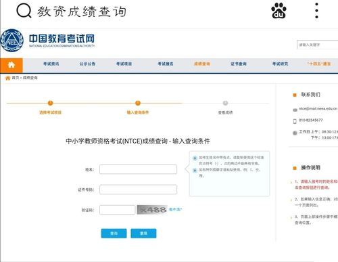The height and width of the screenshot is (262, 338).
Task: Click the captcha image showing X488
Action: (152, 210)
